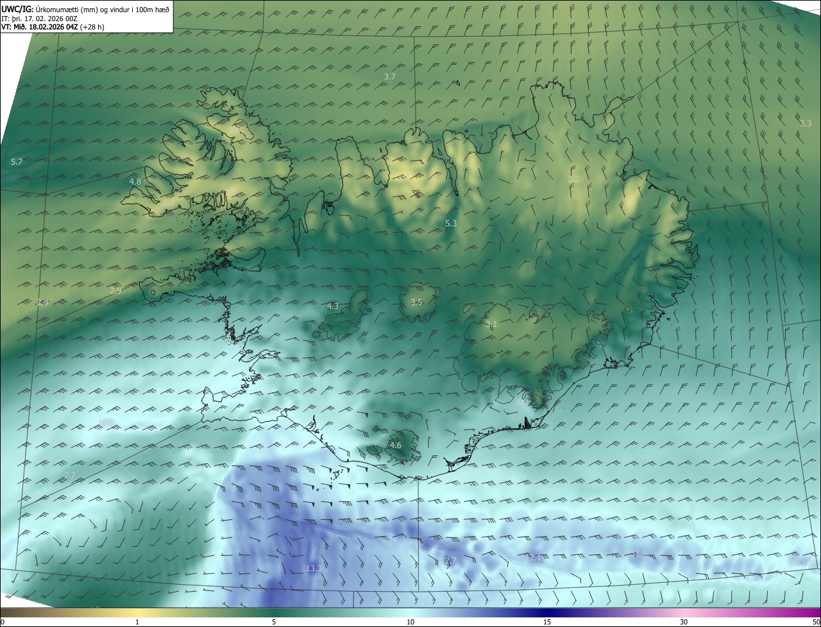Screen dimensions: 821x627
Task: Click the 5.7 value label on the map
Action: 17,162
